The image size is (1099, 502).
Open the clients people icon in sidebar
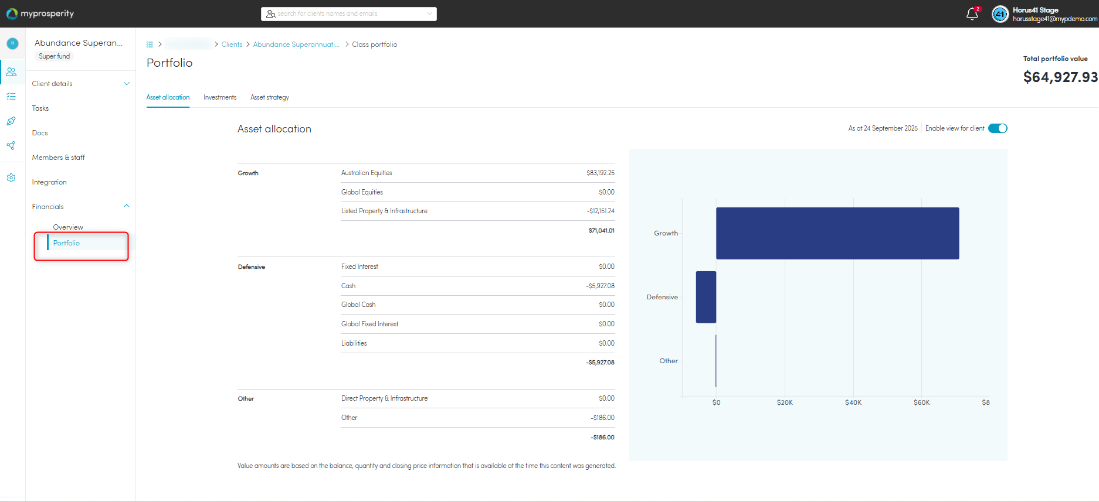coord(11,72)
